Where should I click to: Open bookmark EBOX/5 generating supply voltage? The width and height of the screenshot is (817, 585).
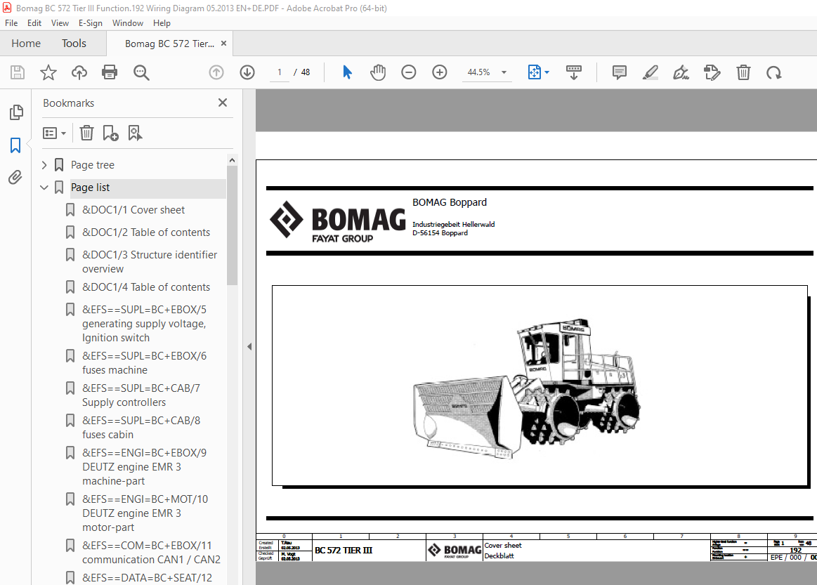144,324
